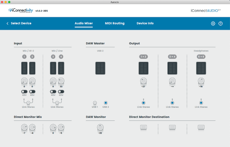Click input 1 gain knob
The height and width of the screenshot is (147, 230).
point(24,81)
